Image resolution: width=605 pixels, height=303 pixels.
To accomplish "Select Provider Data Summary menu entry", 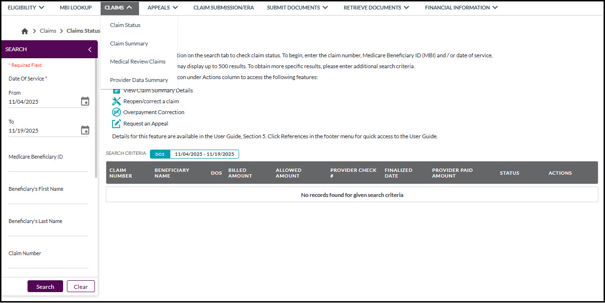I will coord(139,80).
